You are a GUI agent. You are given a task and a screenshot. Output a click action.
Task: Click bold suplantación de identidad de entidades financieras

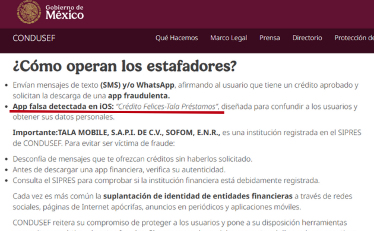[198, 196]
